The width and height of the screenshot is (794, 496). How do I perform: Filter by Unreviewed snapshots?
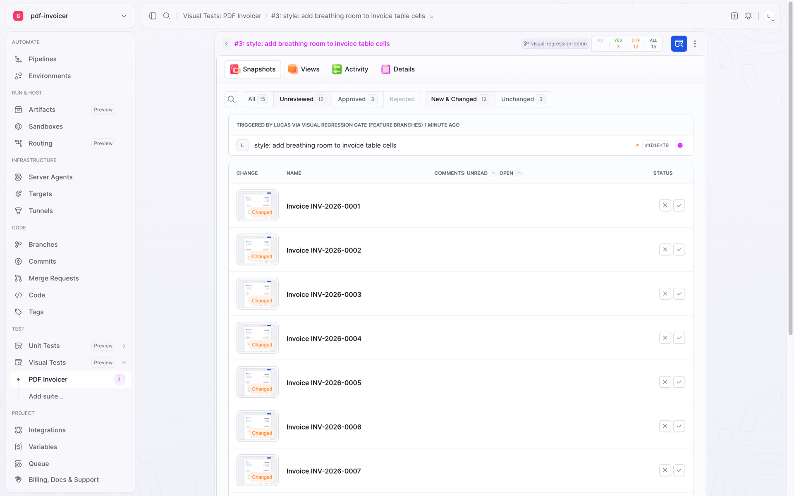[302, 99]
